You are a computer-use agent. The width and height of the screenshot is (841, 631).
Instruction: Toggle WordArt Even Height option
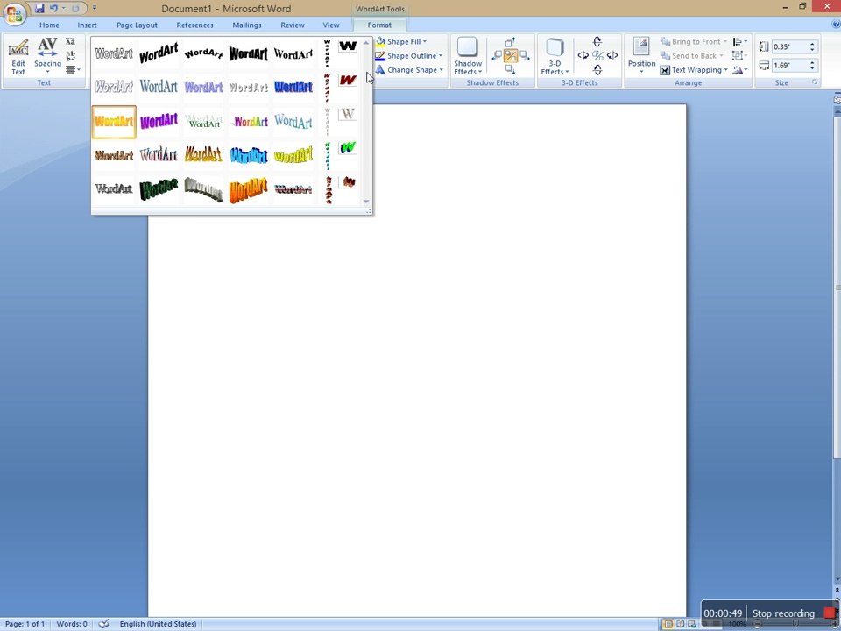(x=70, y=42)
